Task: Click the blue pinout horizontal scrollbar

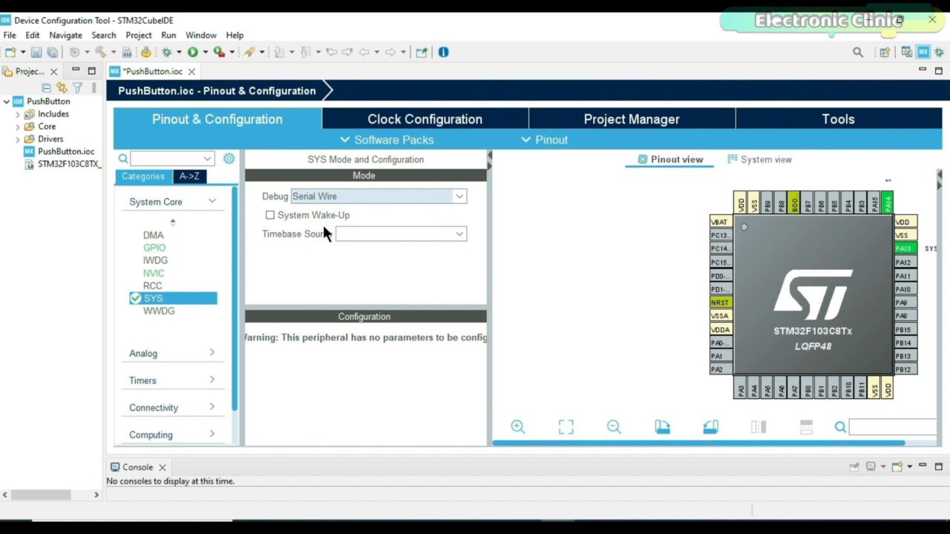Action: pyautogui.click(x=698, y=443)
